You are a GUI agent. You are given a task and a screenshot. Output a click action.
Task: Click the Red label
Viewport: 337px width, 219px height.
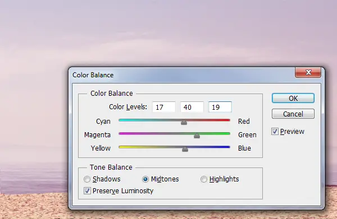click(244, 122)
